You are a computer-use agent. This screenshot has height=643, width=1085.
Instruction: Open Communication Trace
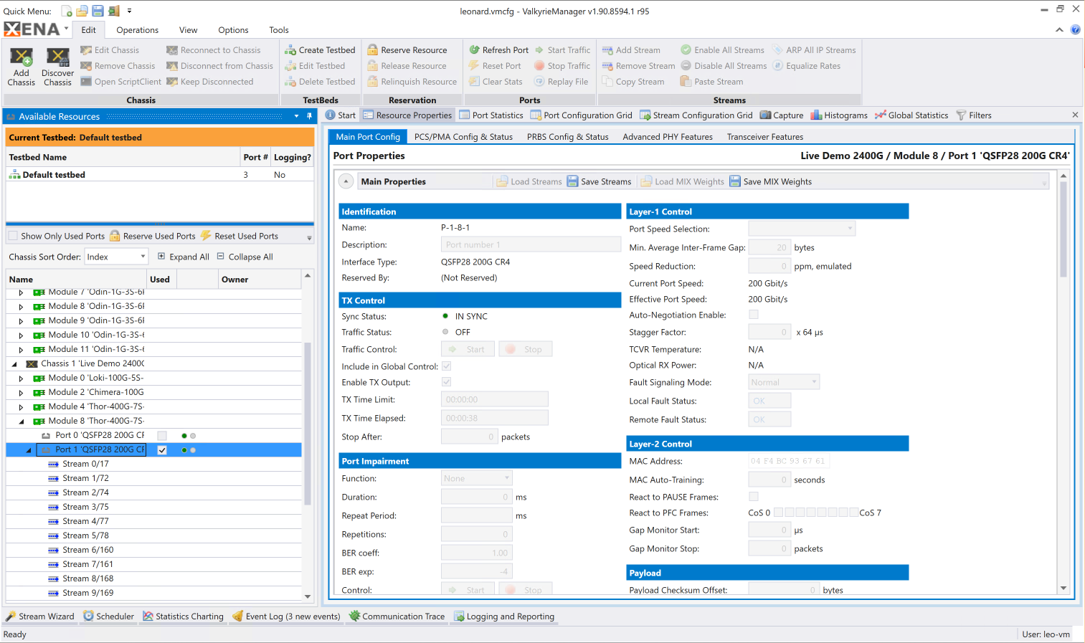(397, 616)
